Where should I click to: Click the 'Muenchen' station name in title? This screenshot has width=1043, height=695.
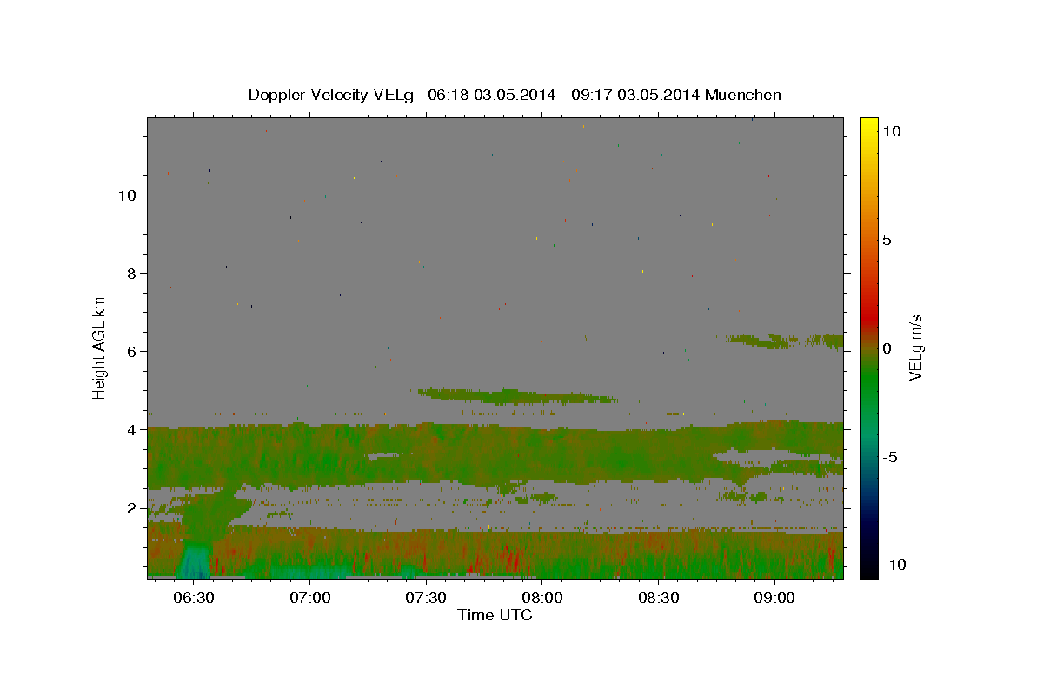pyautogui.click(x=743, y=95)
